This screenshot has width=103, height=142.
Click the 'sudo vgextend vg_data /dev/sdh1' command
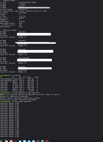coord(27,93)
